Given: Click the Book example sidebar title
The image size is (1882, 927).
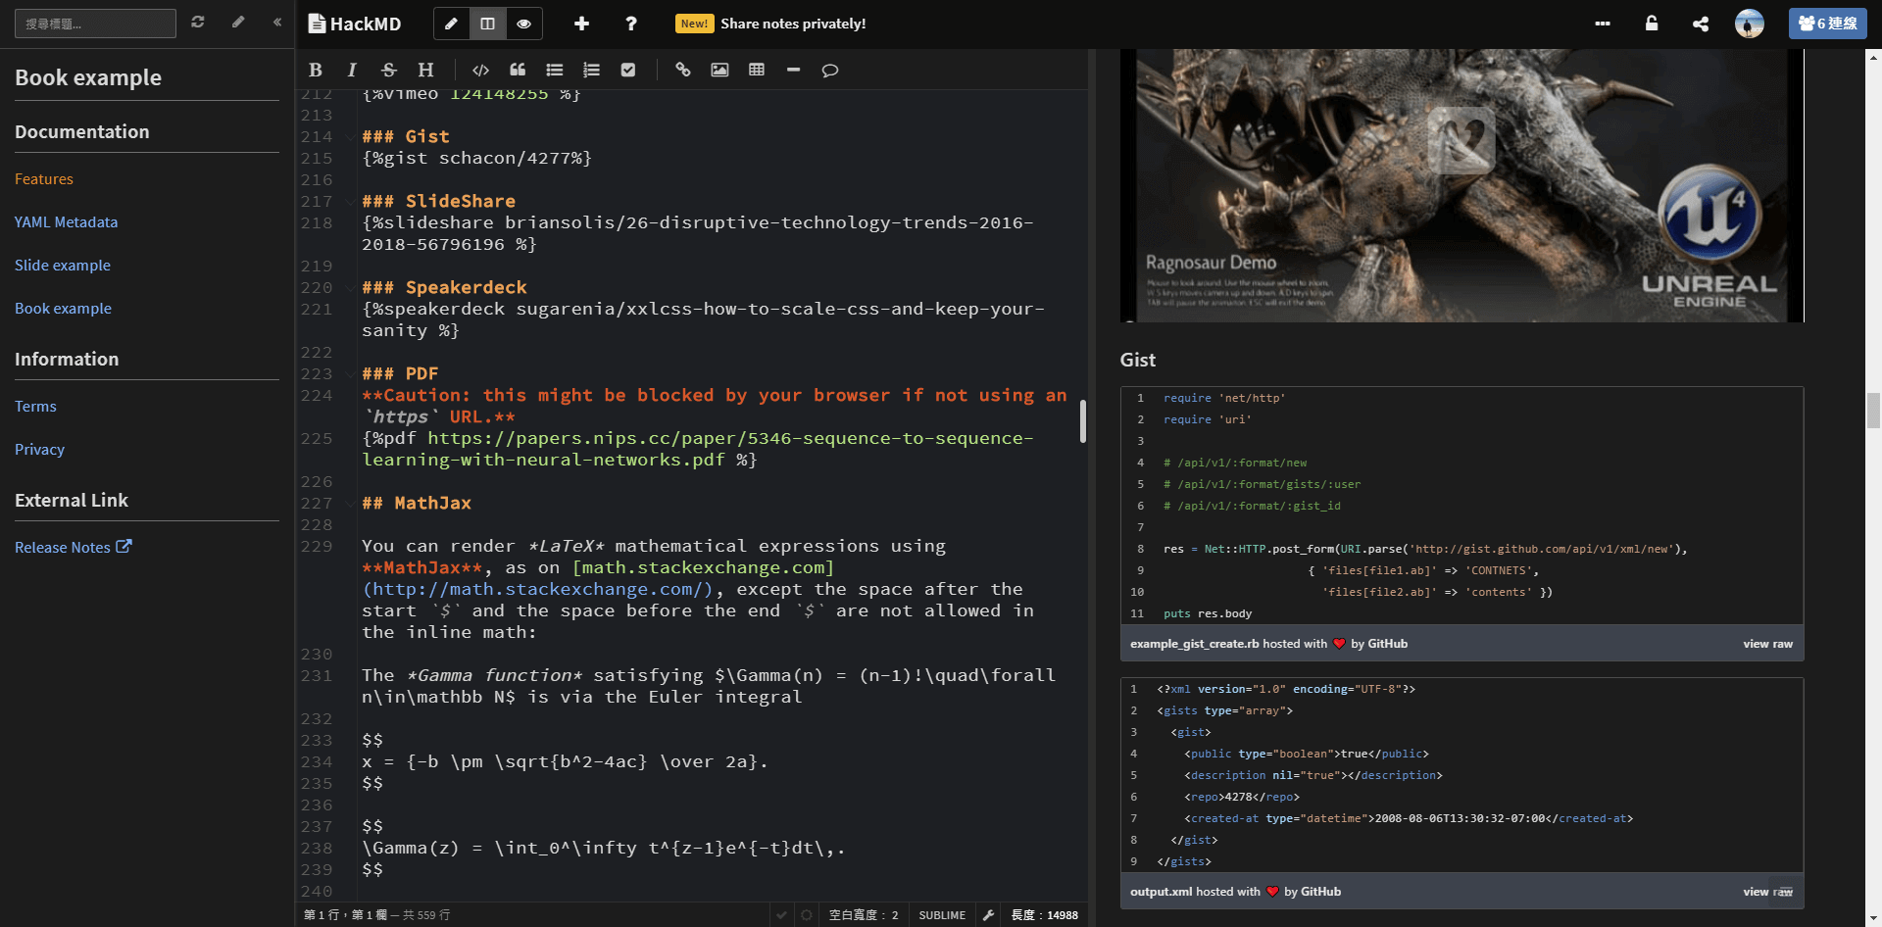Looking at the screenshot, I should click(88, 77).
